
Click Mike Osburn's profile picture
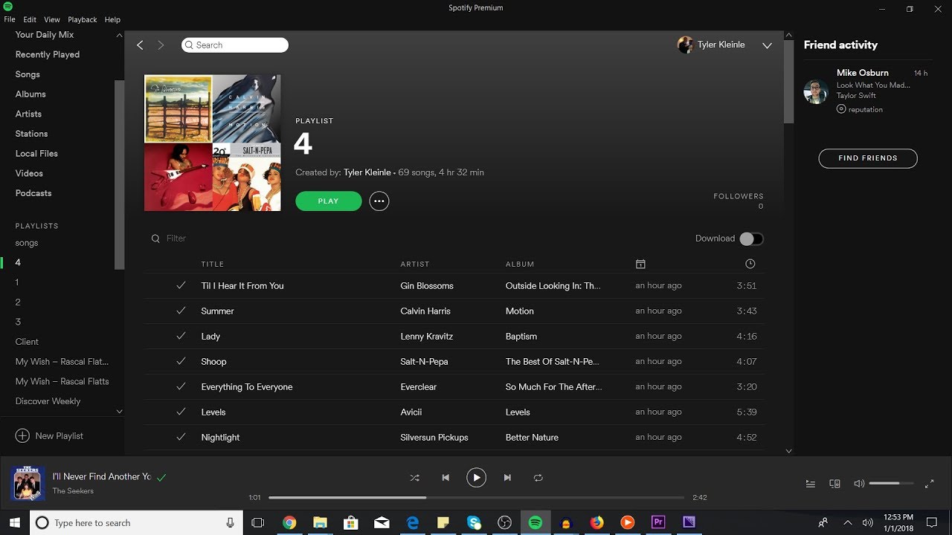[x=816, y=91]
